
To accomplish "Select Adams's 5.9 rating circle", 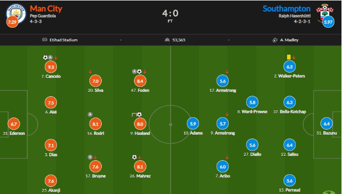I will [193, 124].
